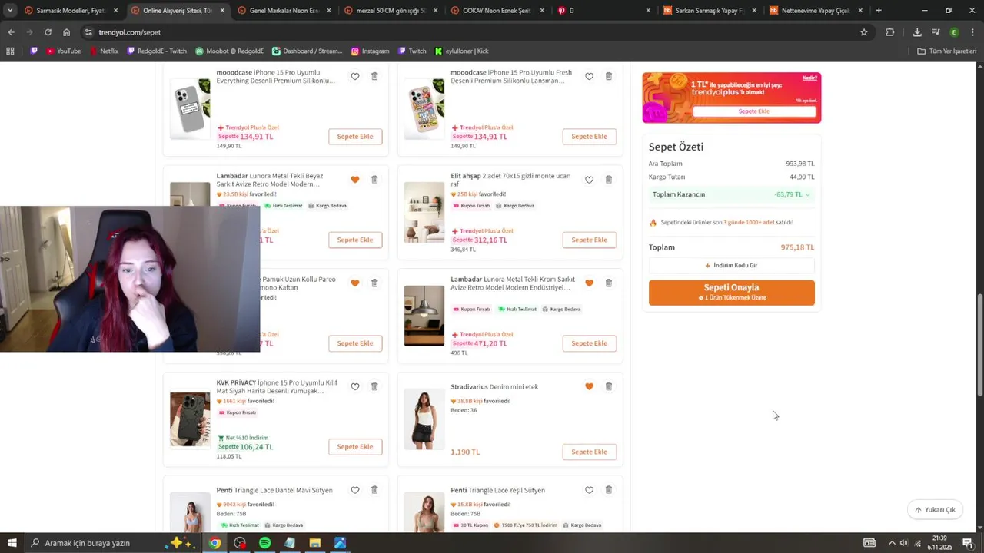
Task: Favorite the KVK PRİVACY iPhone case
Action: (x=355, y=386)
